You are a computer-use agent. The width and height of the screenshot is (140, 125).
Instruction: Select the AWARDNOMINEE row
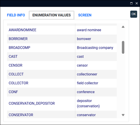coord(62,30)
